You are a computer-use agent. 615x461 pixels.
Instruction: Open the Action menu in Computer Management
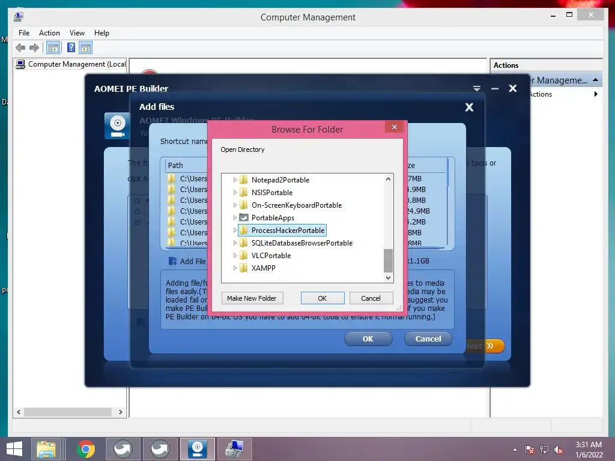(49, 33)
